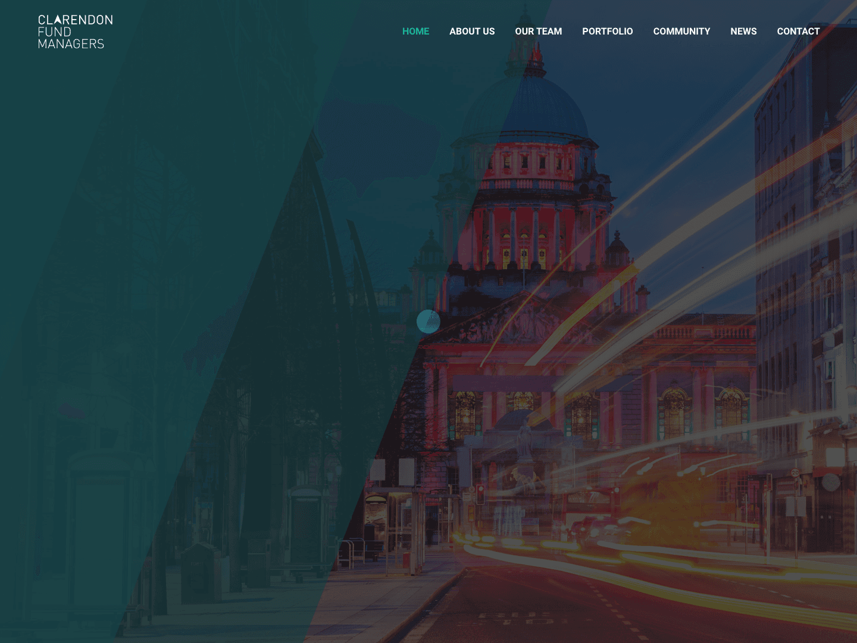Image resolution: width=857 pixels, height=643 pixels.
Task: Click the Clarendon Fund Managers logo
Action: 75,32
